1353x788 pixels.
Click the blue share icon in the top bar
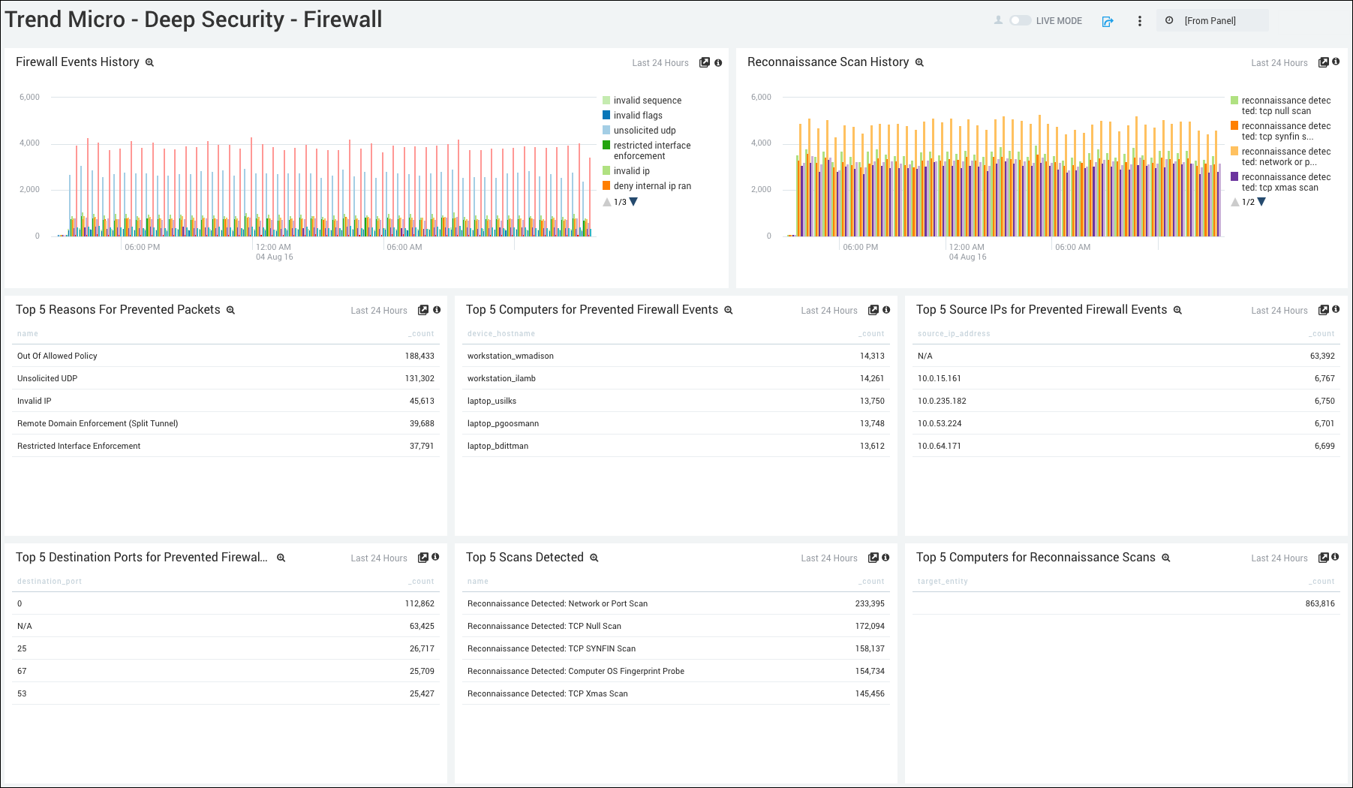click(x=1108, y=22)
